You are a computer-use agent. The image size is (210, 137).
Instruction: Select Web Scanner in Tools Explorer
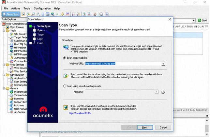[x=17, y=27]
